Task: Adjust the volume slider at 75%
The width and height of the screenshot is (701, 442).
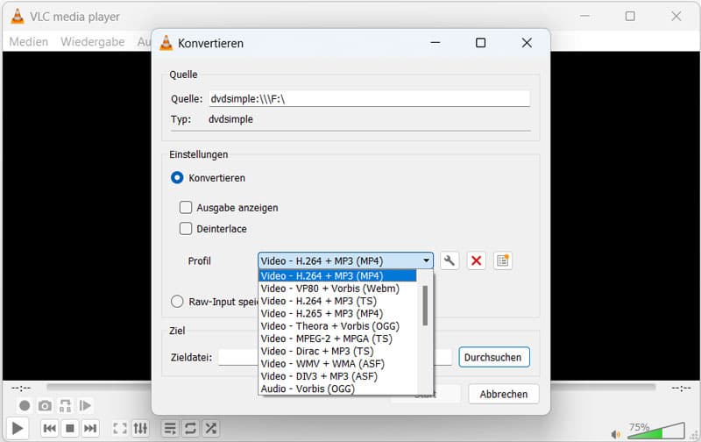Action: (655, 431)
